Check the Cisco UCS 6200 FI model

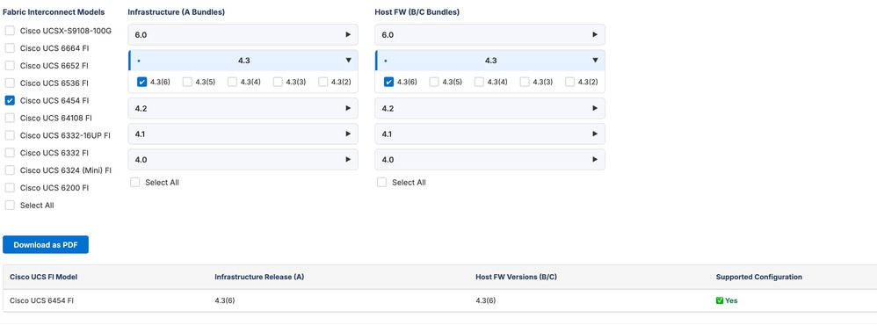click(x=10, y=188)
